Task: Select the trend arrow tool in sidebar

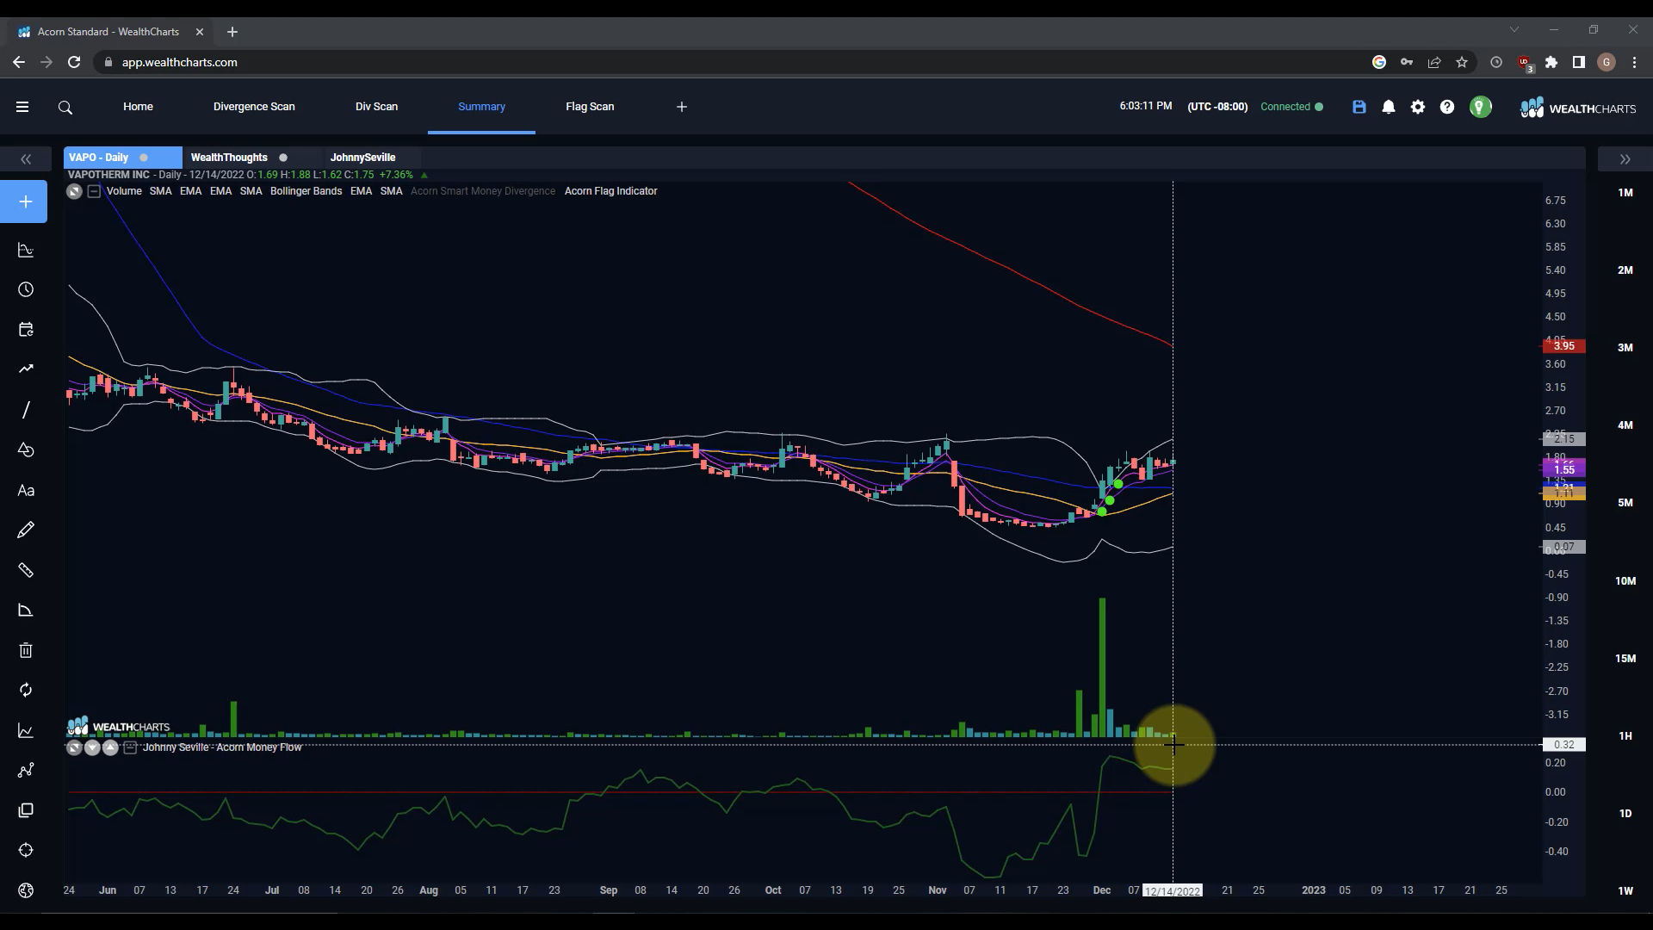Action: coord(26,369)
